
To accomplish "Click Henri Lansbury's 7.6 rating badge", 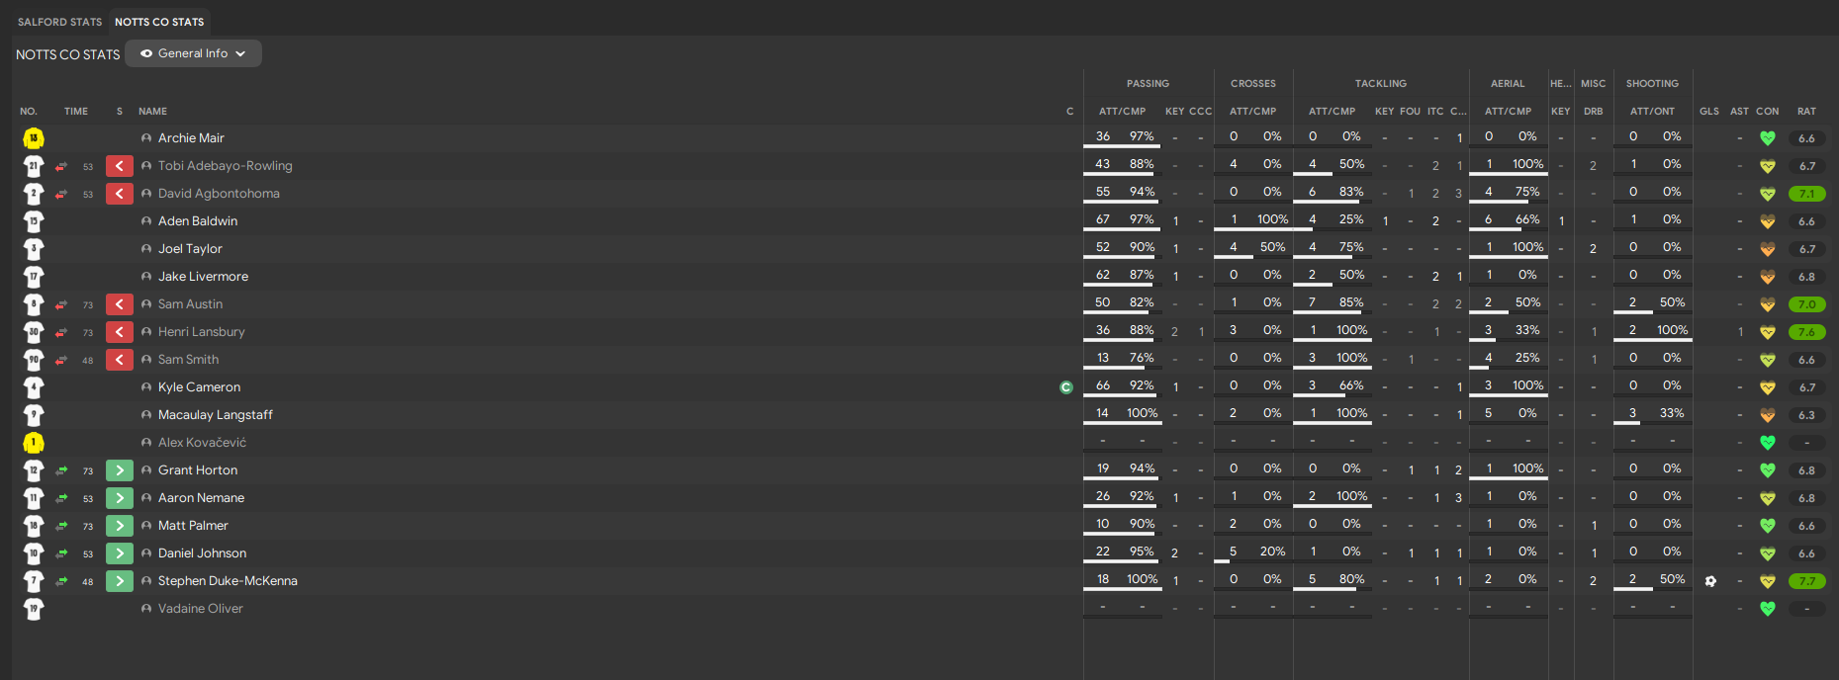I will 1806,332.
